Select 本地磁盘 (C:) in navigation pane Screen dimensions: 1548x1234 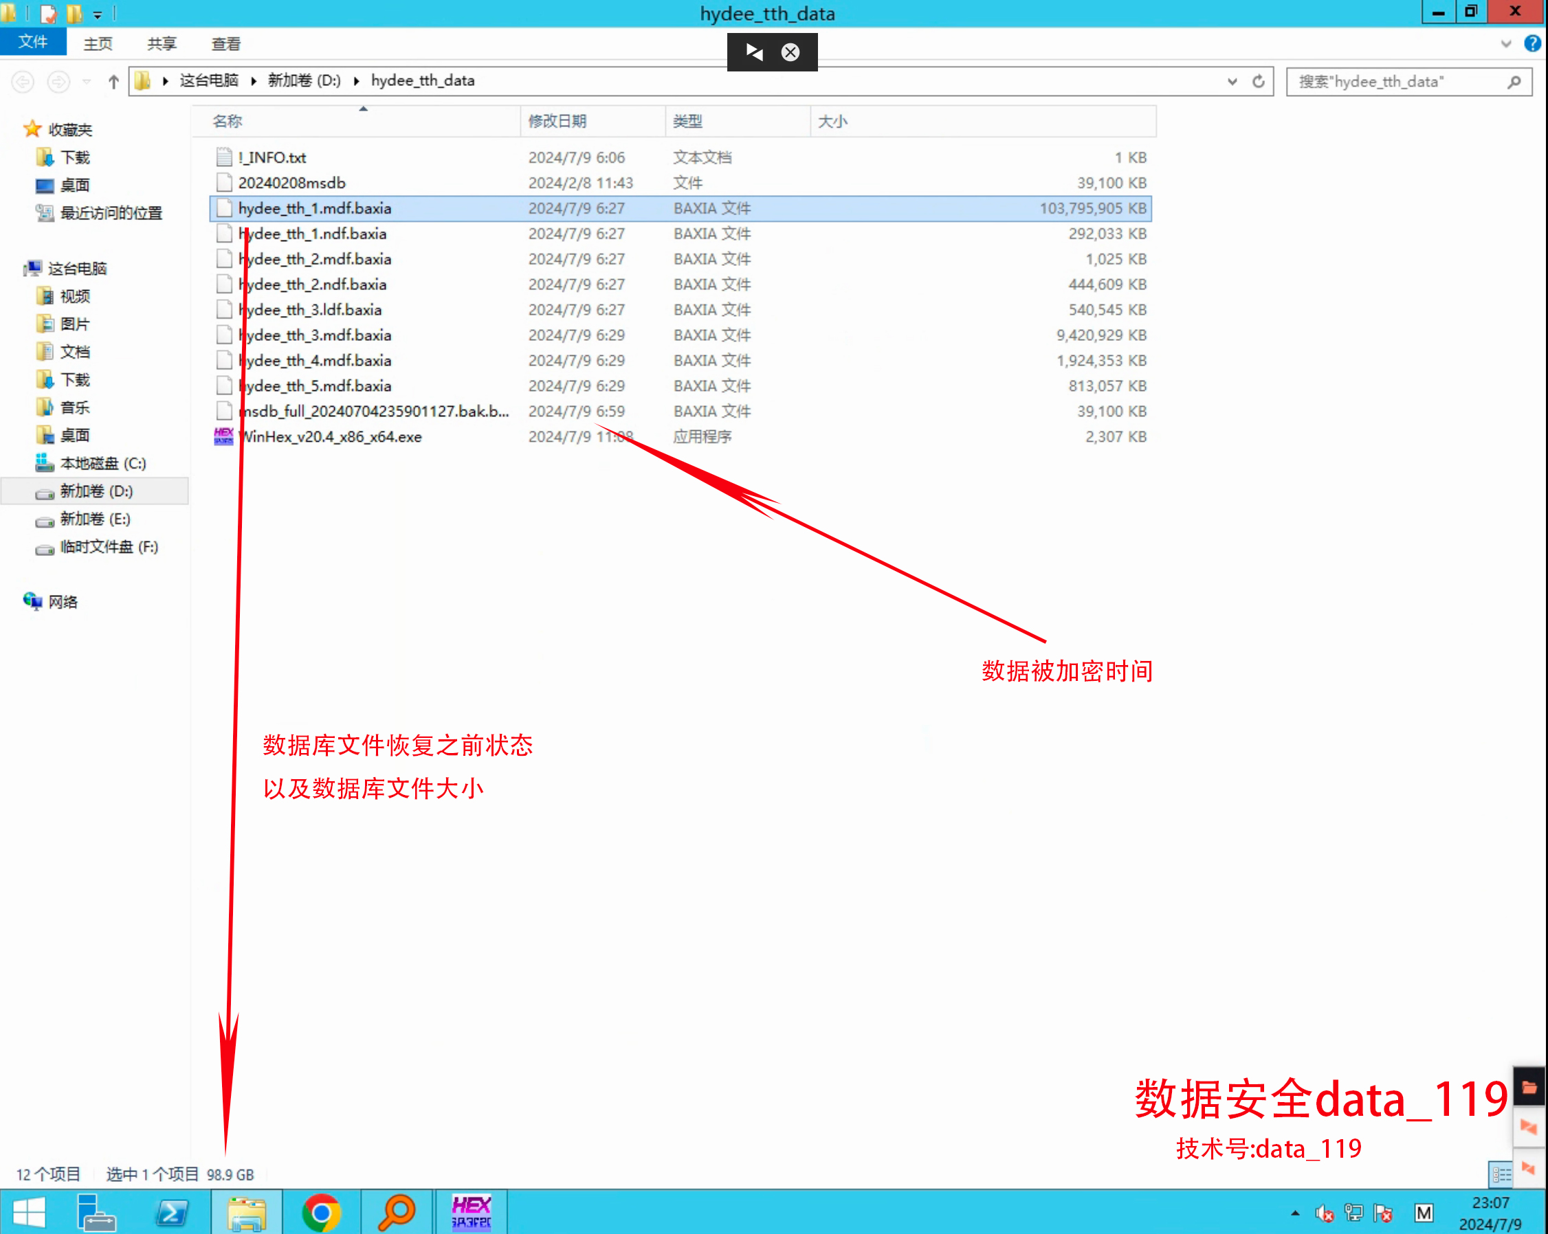pyautogui.click(x=102, y=463)
